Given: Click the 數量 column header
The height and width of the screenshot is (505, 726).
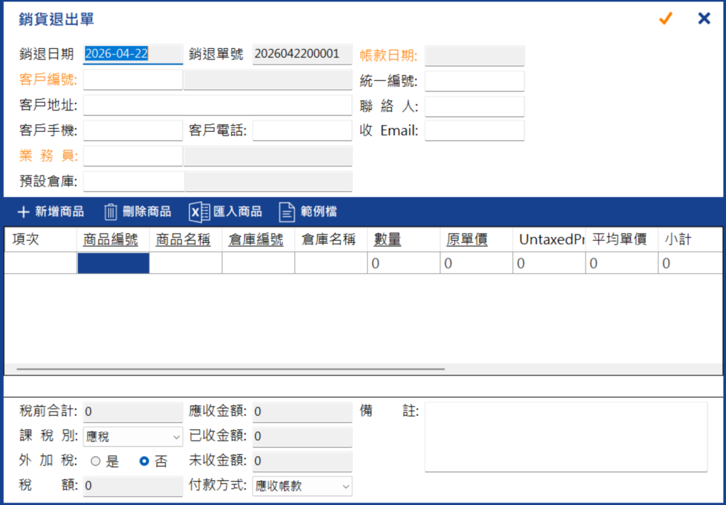Looking at the screenshot, I should tap(388, 239).
